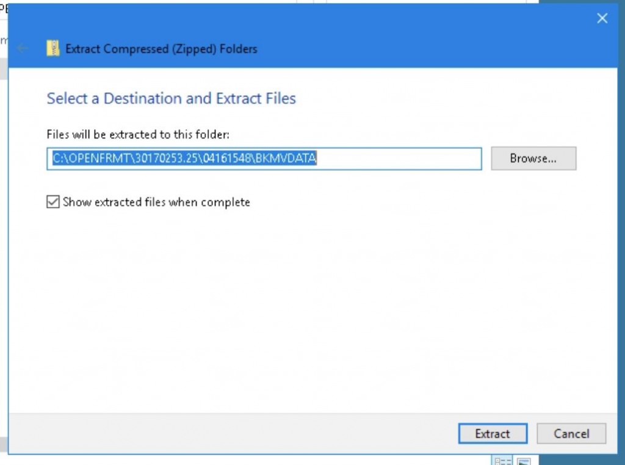Start extraction with the Extract button
This screenshot has height=465, width=625.
pyautogui.click(x=492, y=434)
